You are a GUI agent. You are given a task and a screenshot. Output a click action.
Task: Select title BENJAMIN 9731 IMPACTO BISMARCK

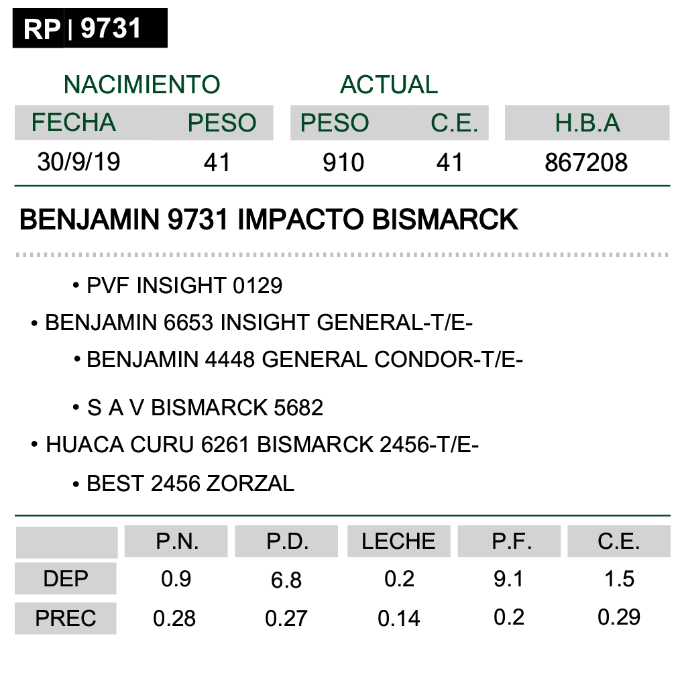268,219
